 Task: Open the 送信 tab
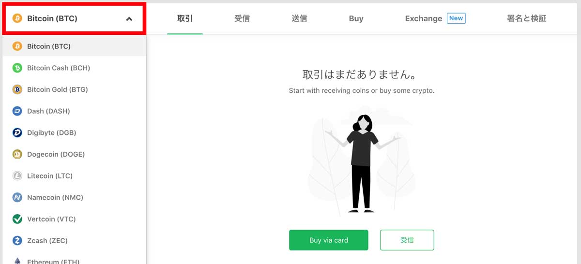(x=299, y=18)
